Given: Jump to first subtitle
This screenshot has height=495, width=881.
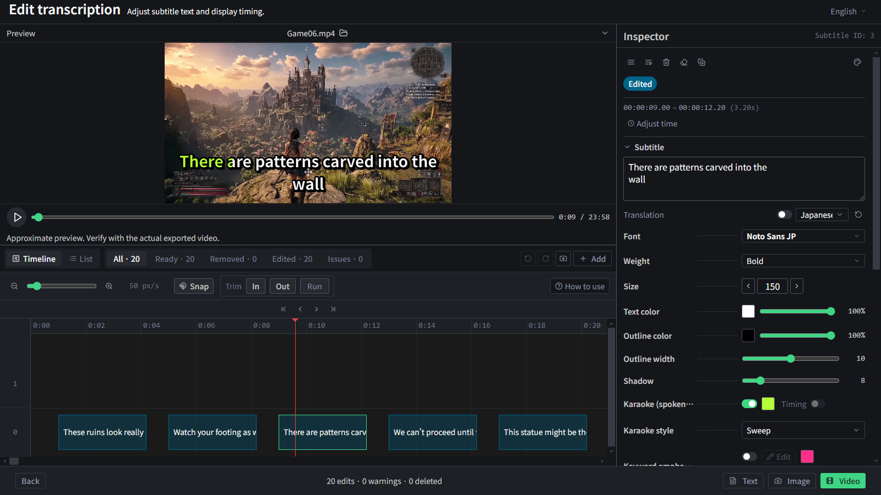Looking at the screenshot, I should 284,309.
